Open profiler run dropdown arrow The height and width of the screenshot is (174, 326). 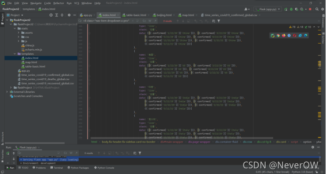click(306, 9)
